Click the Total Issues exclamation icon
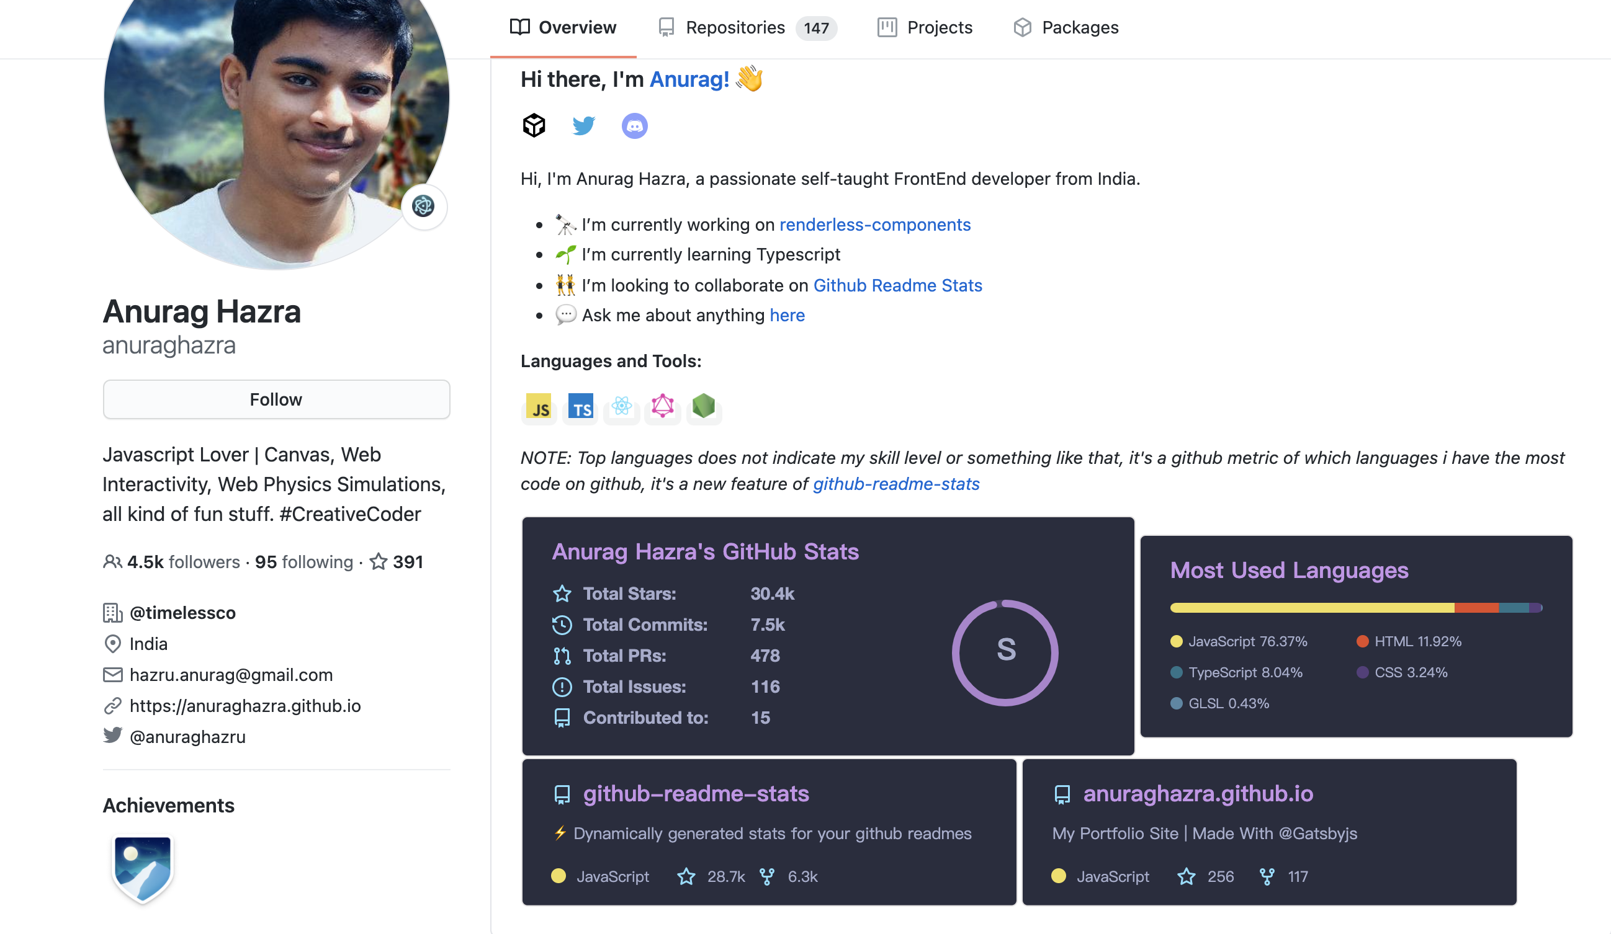The image size is (1611, 934). point(562,687)
